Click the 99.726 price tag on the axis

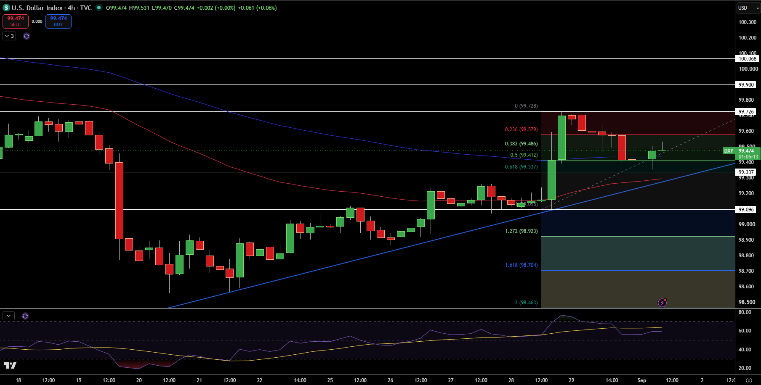coord(746,112)
